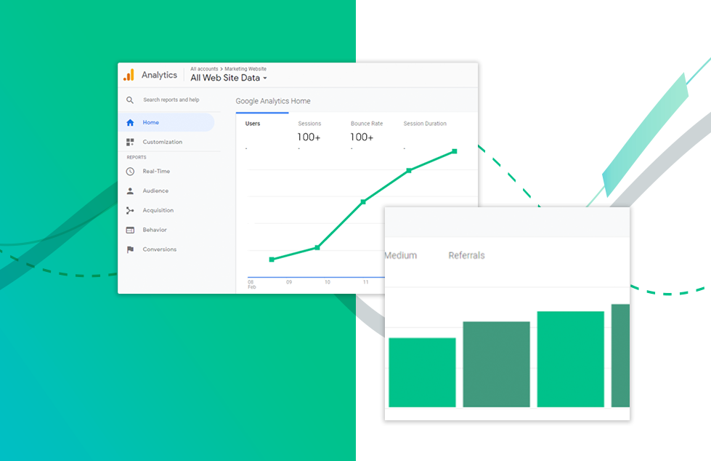Select the Sessions metric tab
The width and height of the screenshot is (711, 461).
[x=309, y=124]
